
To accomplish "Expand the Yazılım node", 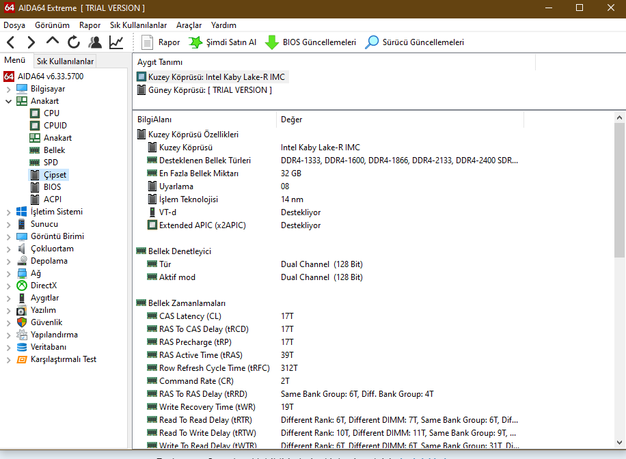I will [8, 310].
